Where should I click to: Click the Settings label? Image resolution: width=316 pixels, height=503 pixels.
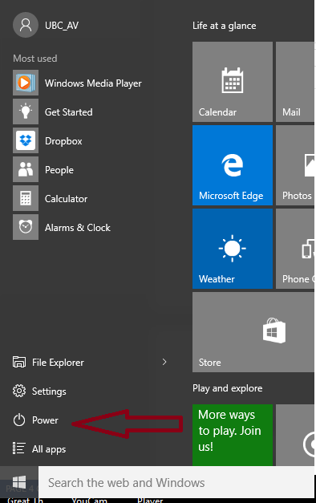49,391
